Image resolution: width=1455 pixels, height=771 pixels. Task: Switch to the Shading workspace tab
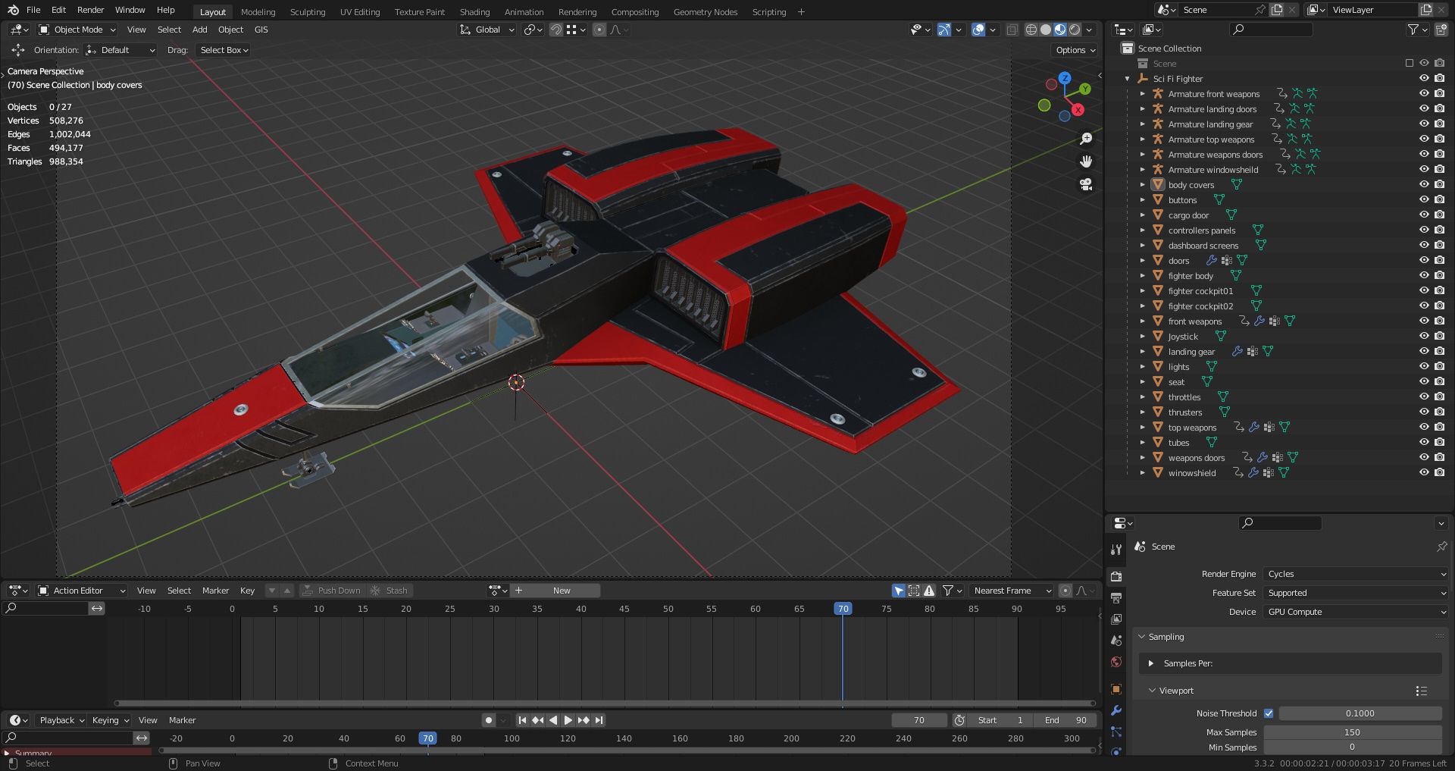474,12
